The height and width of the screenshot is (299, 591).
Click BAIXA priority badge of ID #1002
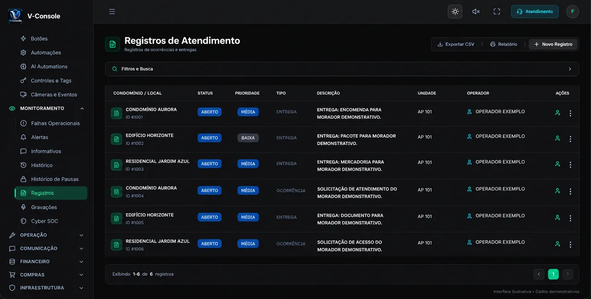pos(248,138)
